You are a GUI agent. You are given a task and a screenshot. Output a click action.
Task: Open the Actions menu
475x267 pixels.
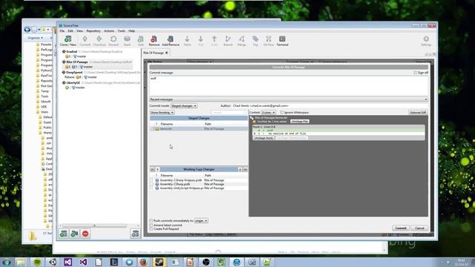click(x=109, y=31)
